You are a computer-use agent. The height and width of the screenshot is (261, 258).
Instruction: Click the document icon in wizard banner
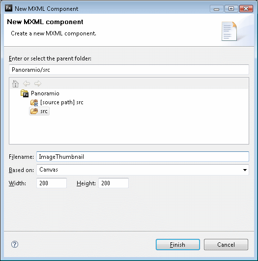tap(229, 31)
